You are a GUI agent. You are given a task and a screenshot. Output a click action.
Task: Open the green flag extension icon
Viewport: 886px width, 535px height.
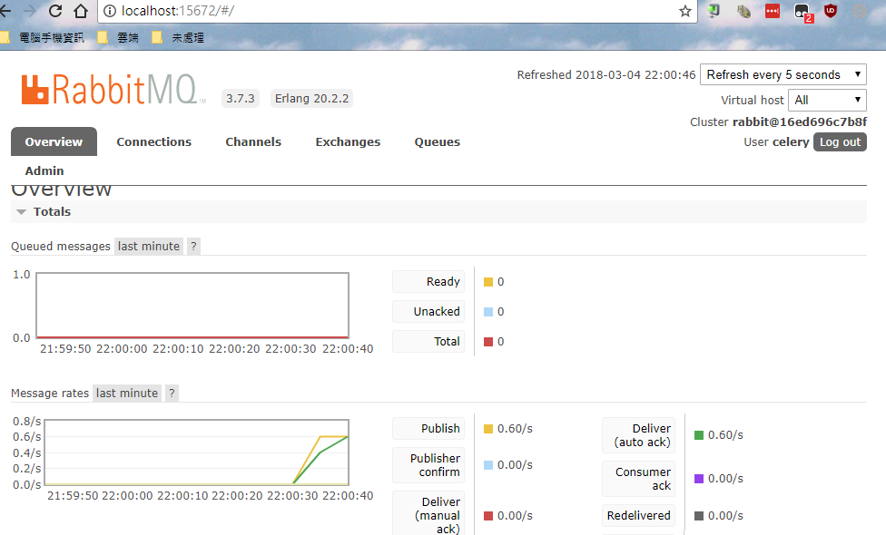click(714, 11)
